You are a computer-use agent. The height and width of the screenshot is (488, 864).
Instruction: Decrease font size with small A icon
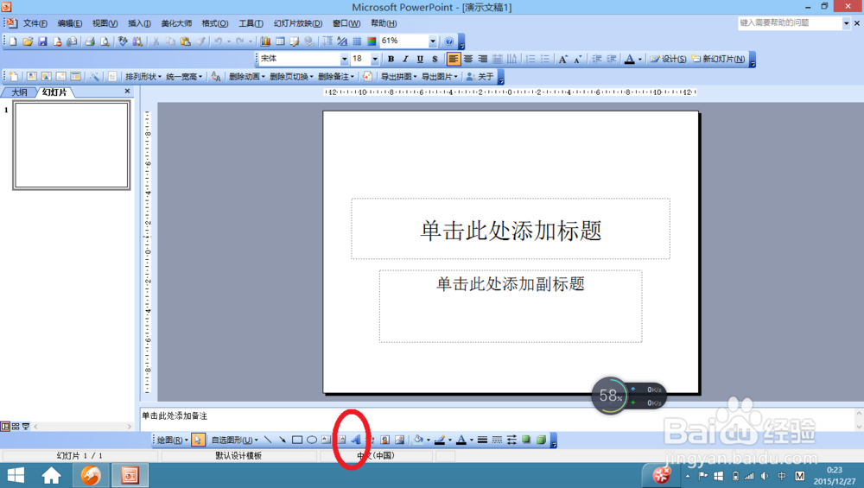(577, 59)
